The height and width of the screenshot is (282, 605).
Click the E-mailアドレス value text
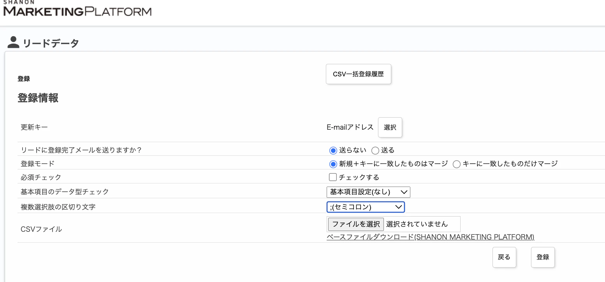(x=350, y=127)
